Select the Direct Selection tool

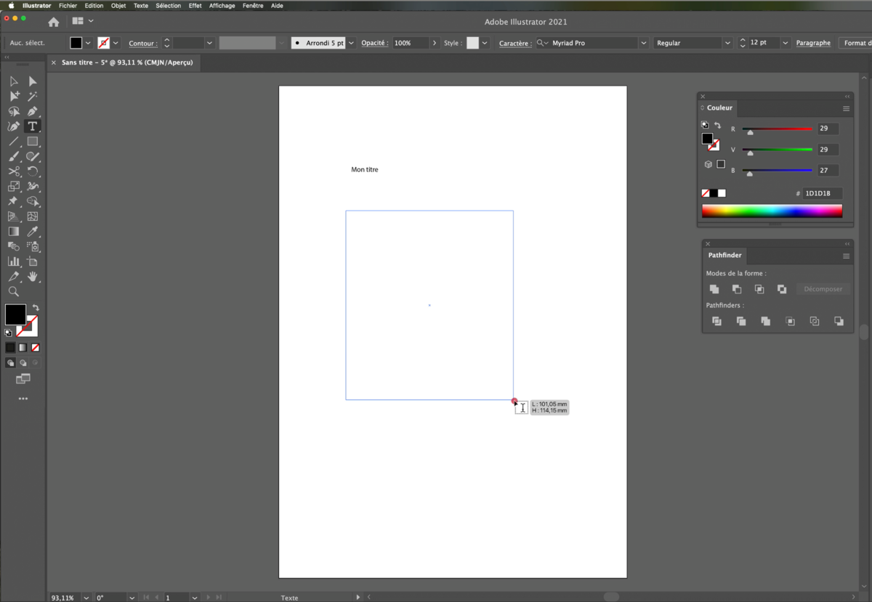33,81
